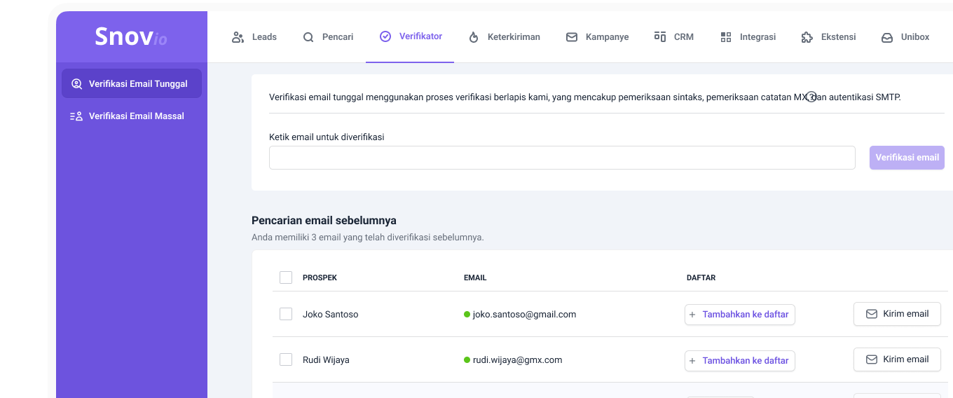Image resolution: width=953 pixels, height=398 pixels.
Task: Click the EMAIL column header
Action: click(x=475, y=278)
